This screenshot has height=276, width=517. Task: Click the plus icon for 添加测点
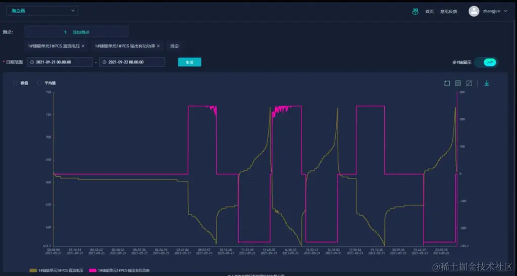[65, 32]
